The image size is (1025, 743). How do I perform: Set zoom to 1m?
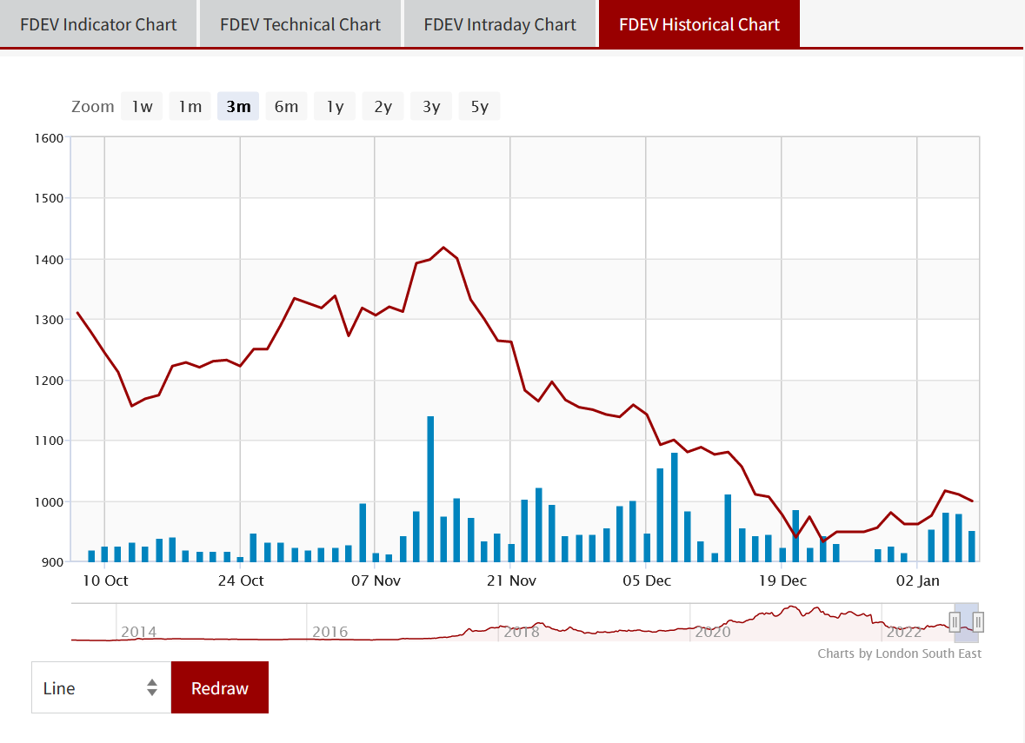[x=190, y=107]
